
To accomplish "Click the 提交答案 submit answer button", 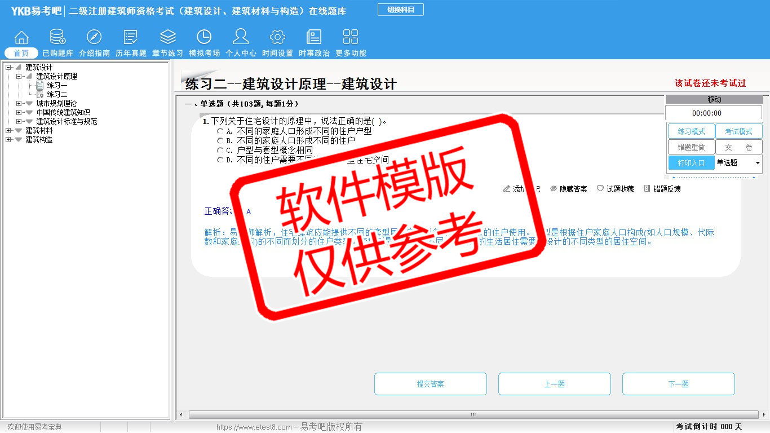I will click(431, 384).
